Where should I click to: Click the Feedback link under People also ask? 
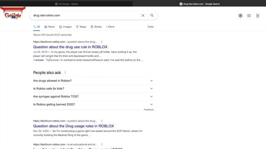coord(149,110)
